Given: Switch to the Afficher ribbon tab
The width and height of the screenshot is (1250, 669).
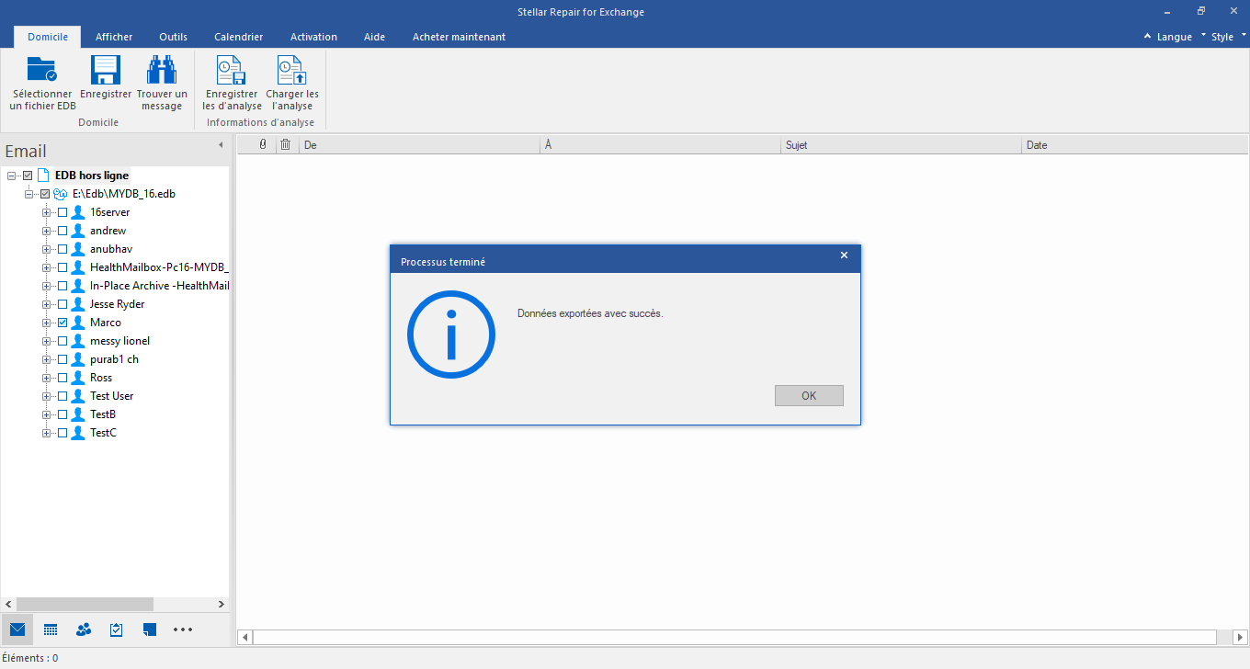Looking at the screenshot, I should tap(114, 37).
